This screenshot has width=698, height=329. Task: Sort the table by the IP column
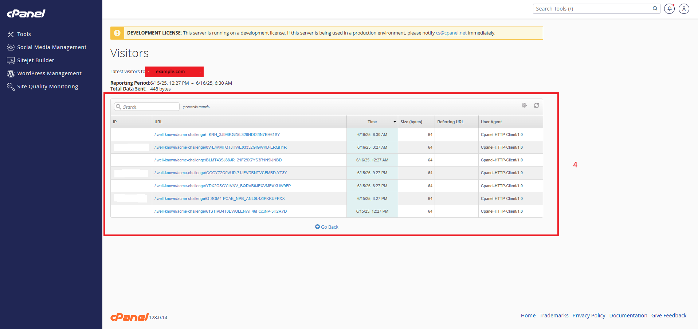pos(131,122)
